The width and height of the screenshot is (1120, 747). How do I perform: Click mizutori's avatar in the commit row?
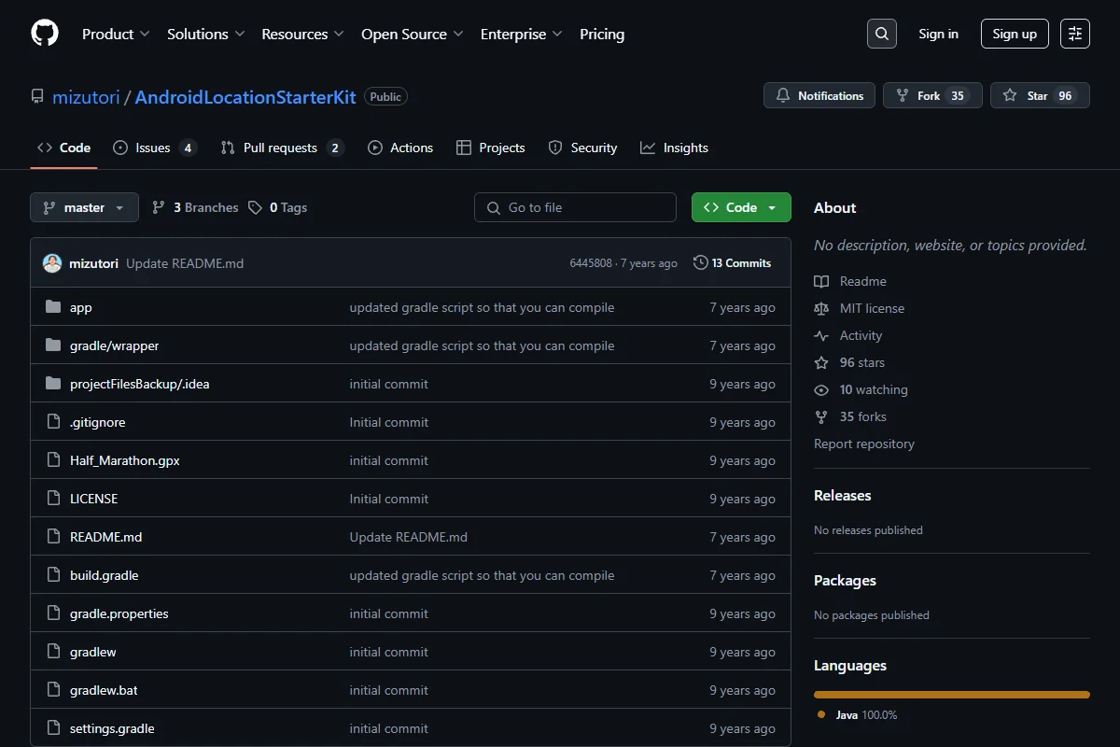point(52,263)
